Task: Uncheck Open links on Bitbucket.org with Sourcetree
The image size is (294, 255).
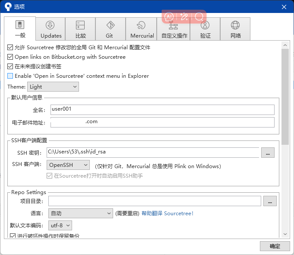Action: point(10,57)
